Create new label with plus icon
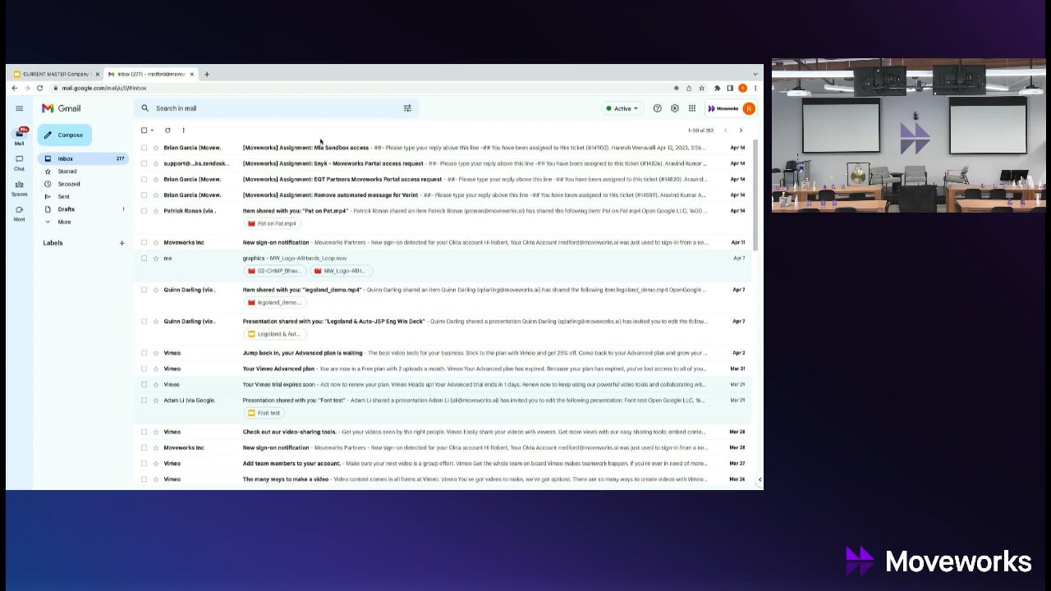The width and height of the screenshot is (1051, 591). coord(122,243)
